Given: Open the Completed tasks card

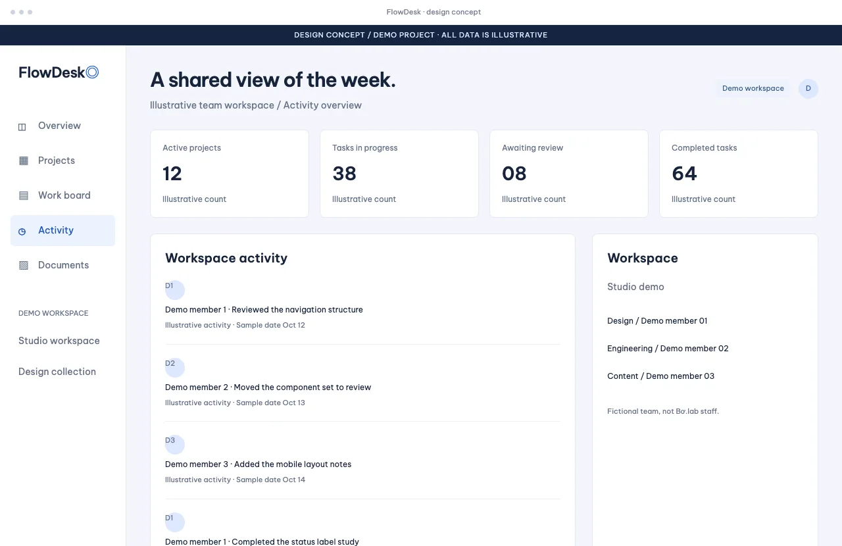Looking at the screenshot, I should click(x=739, y=174).
